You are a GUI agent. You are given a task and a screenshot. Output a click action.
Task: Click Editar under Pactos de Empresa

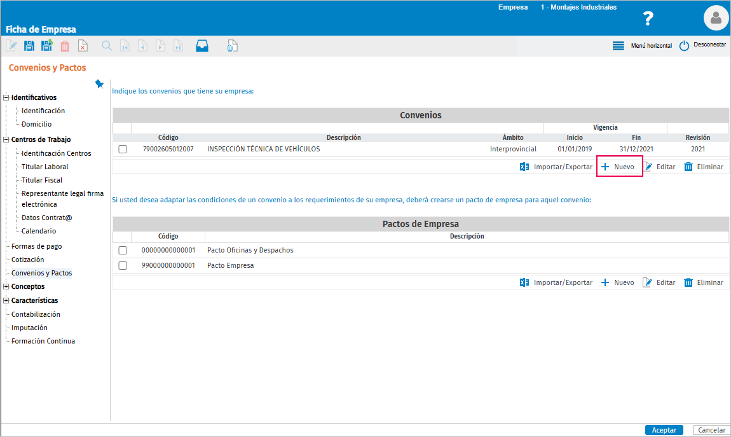659,282
